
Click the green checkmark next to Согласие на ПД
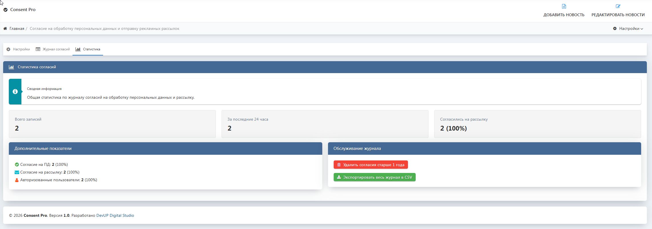point(17,164)
